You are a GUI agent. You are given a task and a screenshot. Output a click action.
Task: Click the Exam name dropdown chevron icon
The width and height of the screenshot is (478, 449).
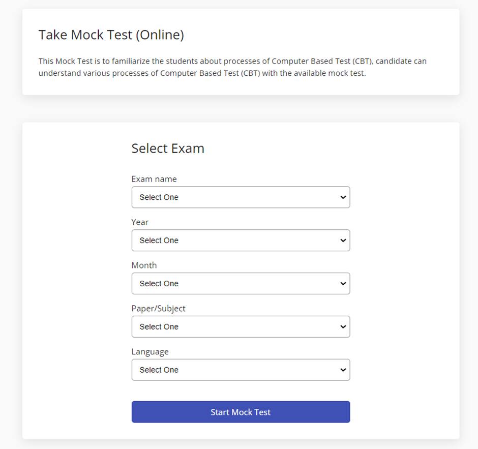[x=344, y=197]
